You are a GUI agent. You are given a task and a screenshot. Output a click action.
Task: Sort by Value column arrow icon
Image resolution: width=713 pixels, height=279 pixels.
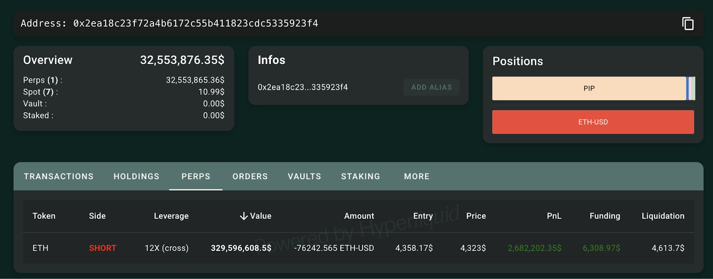click(x=244, y=216)
